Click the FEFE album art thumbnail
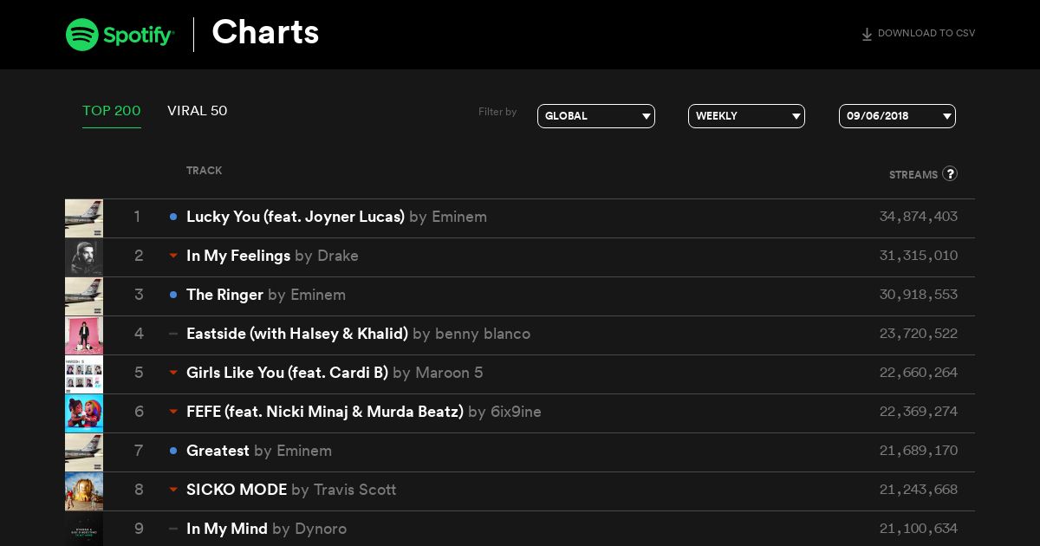Image resolution: width=1040 pixels, height=546 pixels. point(84,413)
